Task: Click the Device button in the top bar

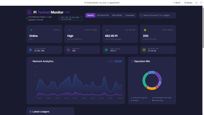Action: [188, 3]
